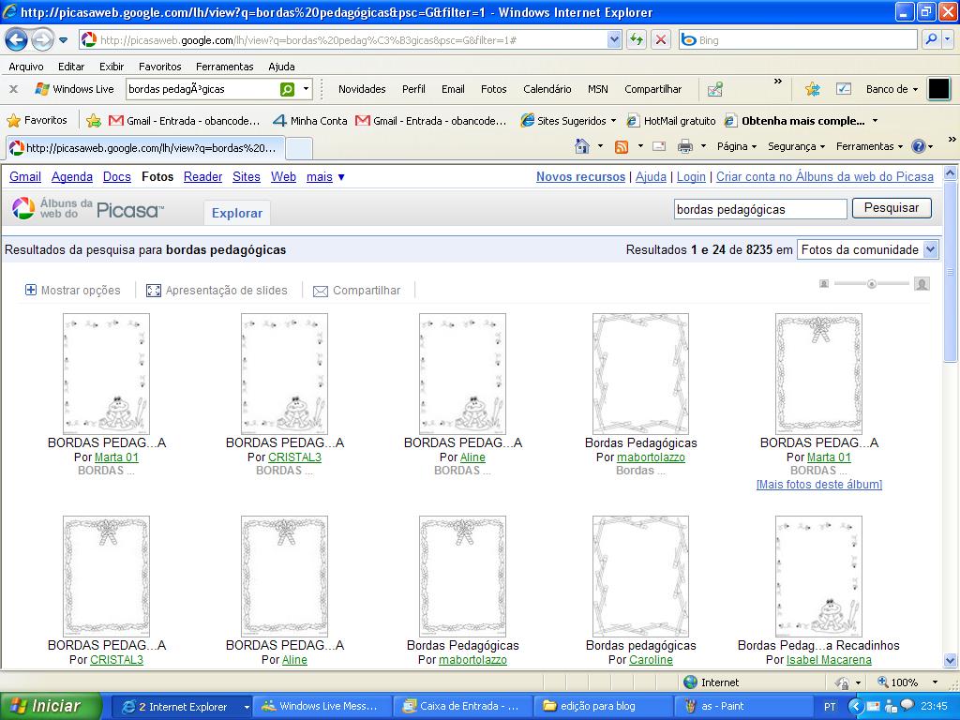Open user mabortolazzo link in first row
Viewport: 960px width, 720px height.
click(x=651, y=457)
